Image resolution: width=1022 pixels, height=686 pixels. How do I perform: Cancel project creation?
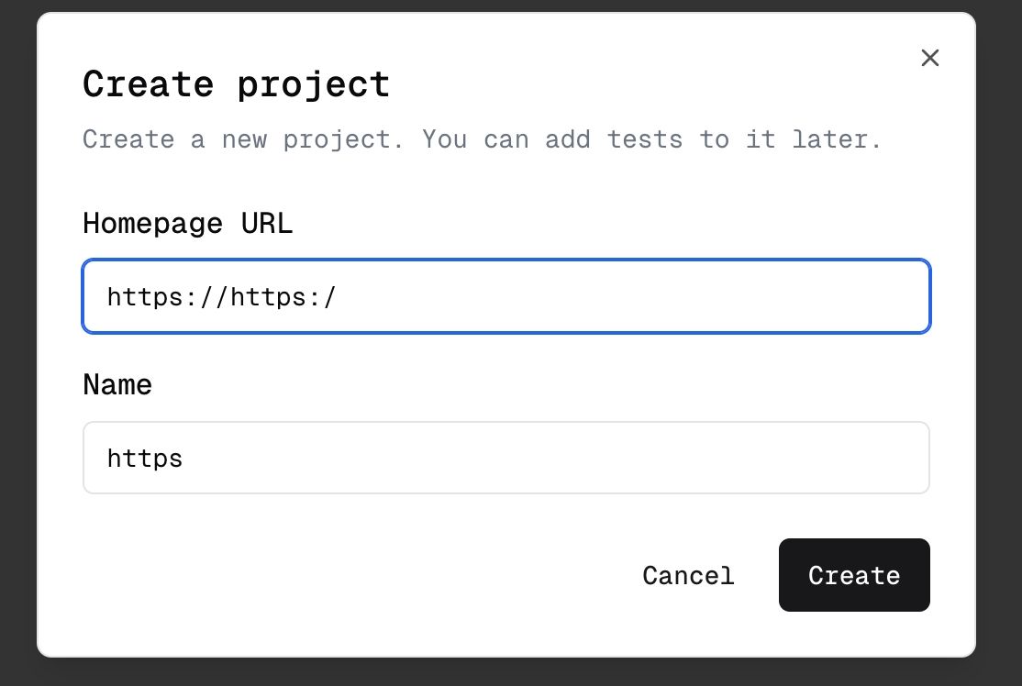tap(688, 575)
